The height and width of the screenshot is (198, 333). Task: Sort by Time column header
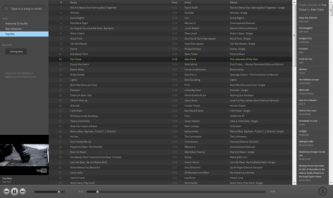point(174,2)
